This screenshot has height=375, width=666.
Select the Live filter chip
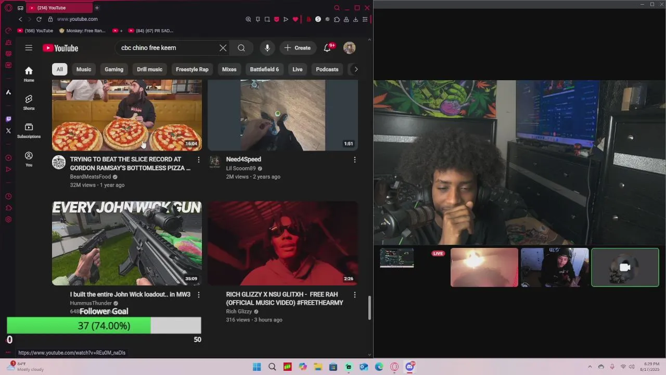pyautogui.click(x=298, y=69)
